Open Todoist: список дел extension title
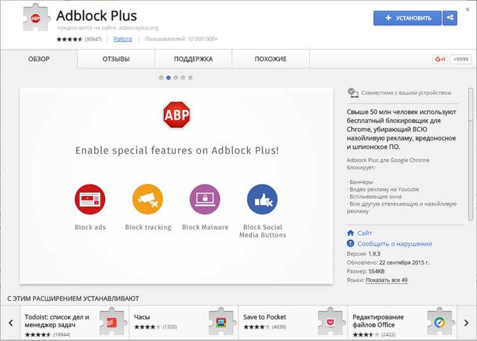 57,321
